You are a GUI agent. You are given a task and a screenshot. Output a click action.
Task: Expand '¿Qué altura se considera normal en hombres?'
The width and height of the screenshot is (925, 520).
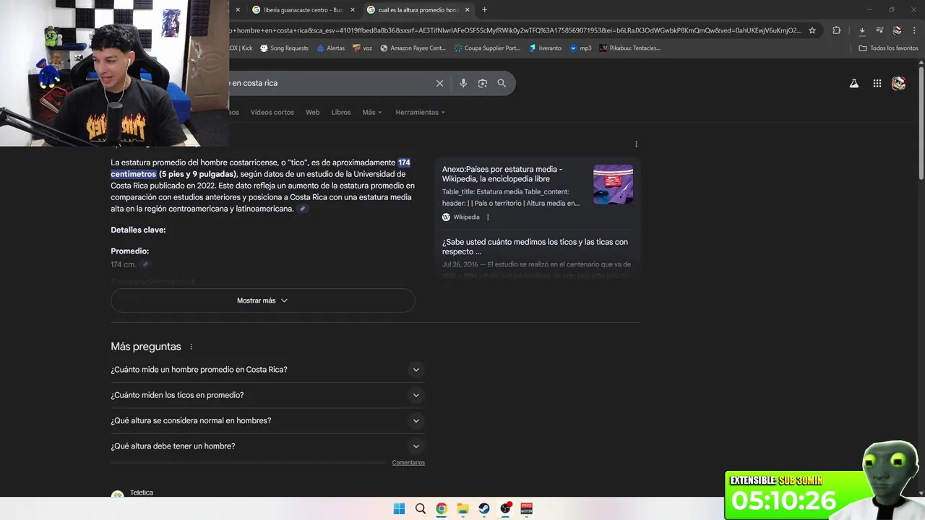point(267,420)
